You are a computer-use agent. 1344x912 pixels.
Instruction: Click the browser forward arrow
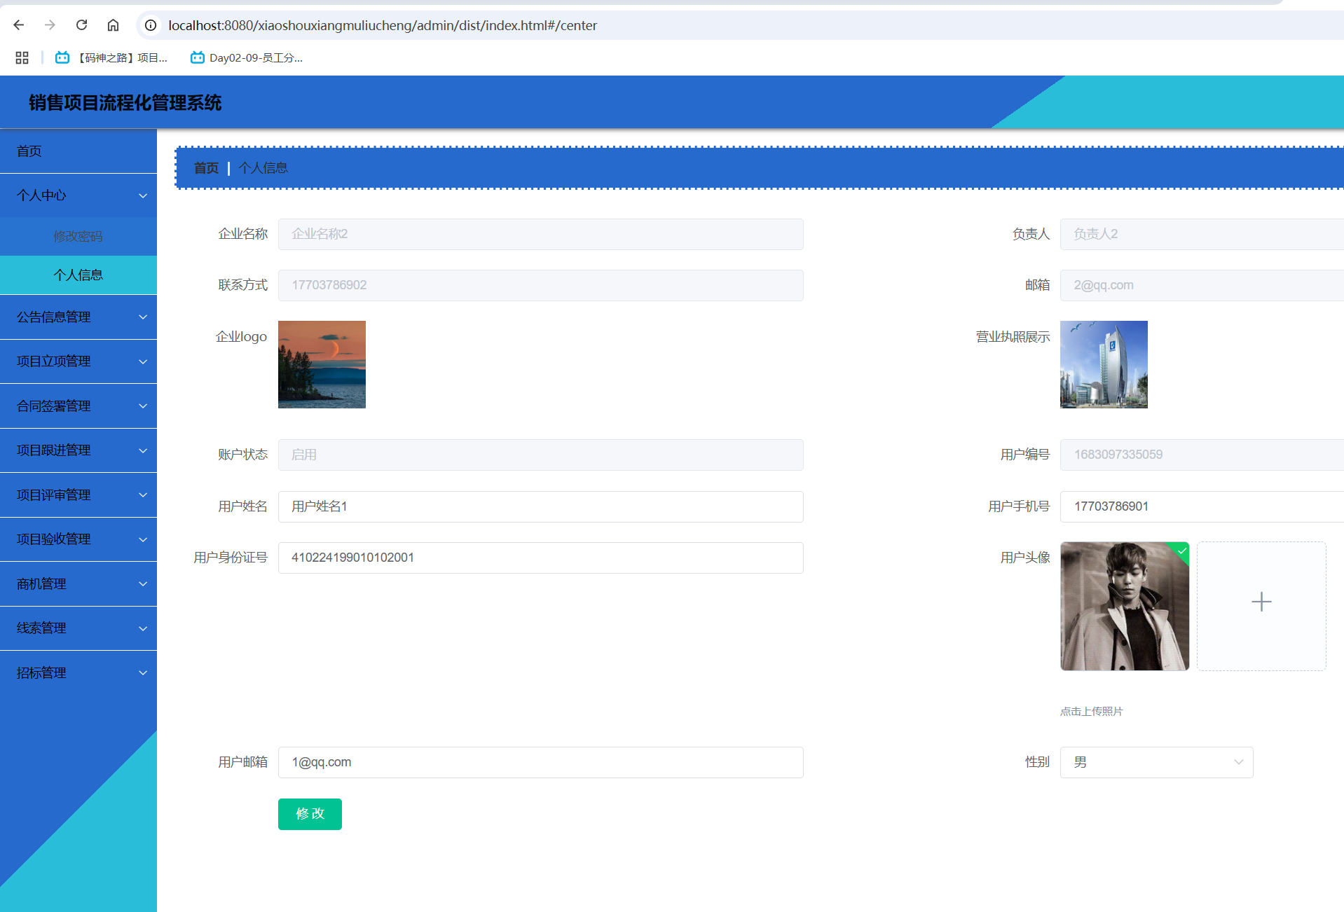click(x=50, y=25)
